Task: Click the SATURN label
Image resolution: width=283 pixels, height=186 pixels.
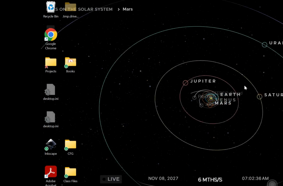Action: pos(274,95)
